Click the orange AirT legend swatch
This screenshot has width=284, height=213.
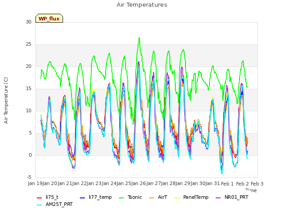point(151,198)
